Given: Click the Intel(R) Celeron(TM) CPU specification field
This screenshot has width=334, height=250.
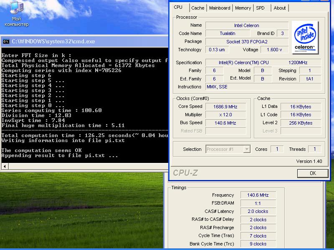Looking at the screenshot, I should (263, 62).
